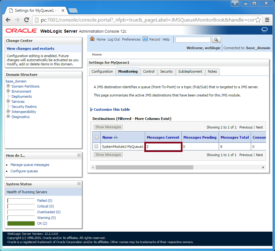Click the OK (2) status link
This screenshot has width=275, height=251.
42,223
